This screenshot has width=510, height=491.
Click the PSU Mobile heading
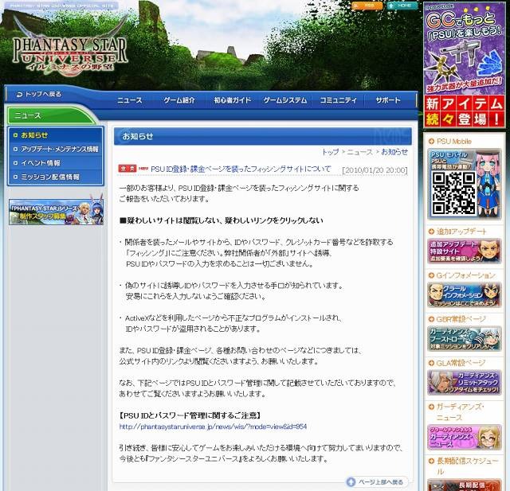tap(453, 142)
